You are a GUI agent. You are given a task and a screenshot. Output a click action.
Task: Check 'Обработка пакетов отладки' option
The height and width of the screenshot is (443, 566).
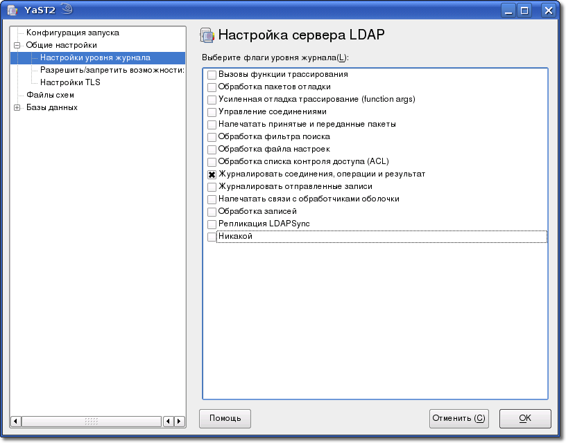click(212, 87)
